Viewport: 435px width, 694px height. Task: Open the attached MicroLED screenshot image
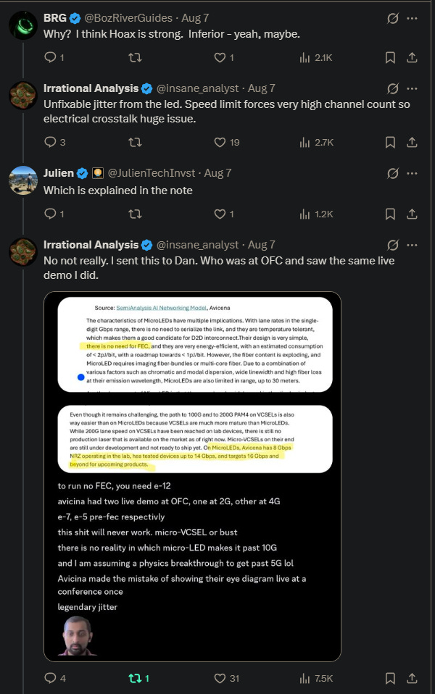(192, 476)
